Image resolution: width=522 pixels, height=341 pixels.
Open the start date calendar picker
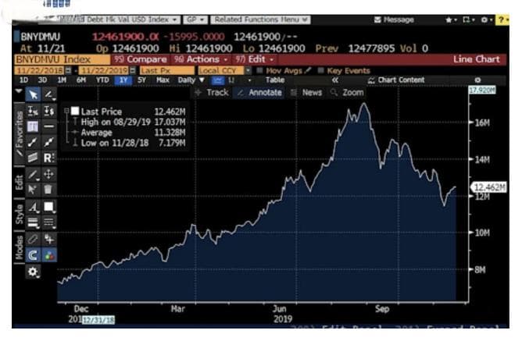point(68,70)
